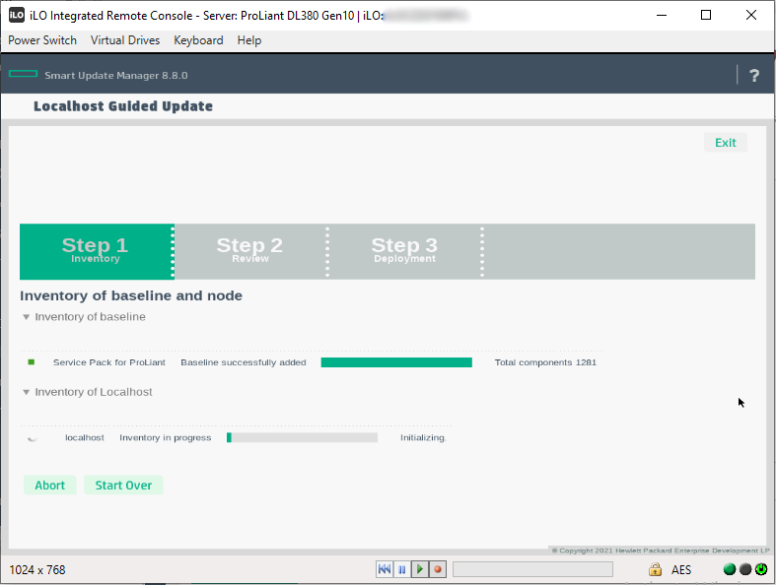Click the playback seek bar

532,569
